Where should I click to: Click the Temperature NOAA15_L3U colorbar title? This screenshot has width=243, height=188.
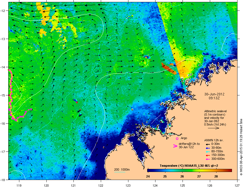click(x=189, y=166)
